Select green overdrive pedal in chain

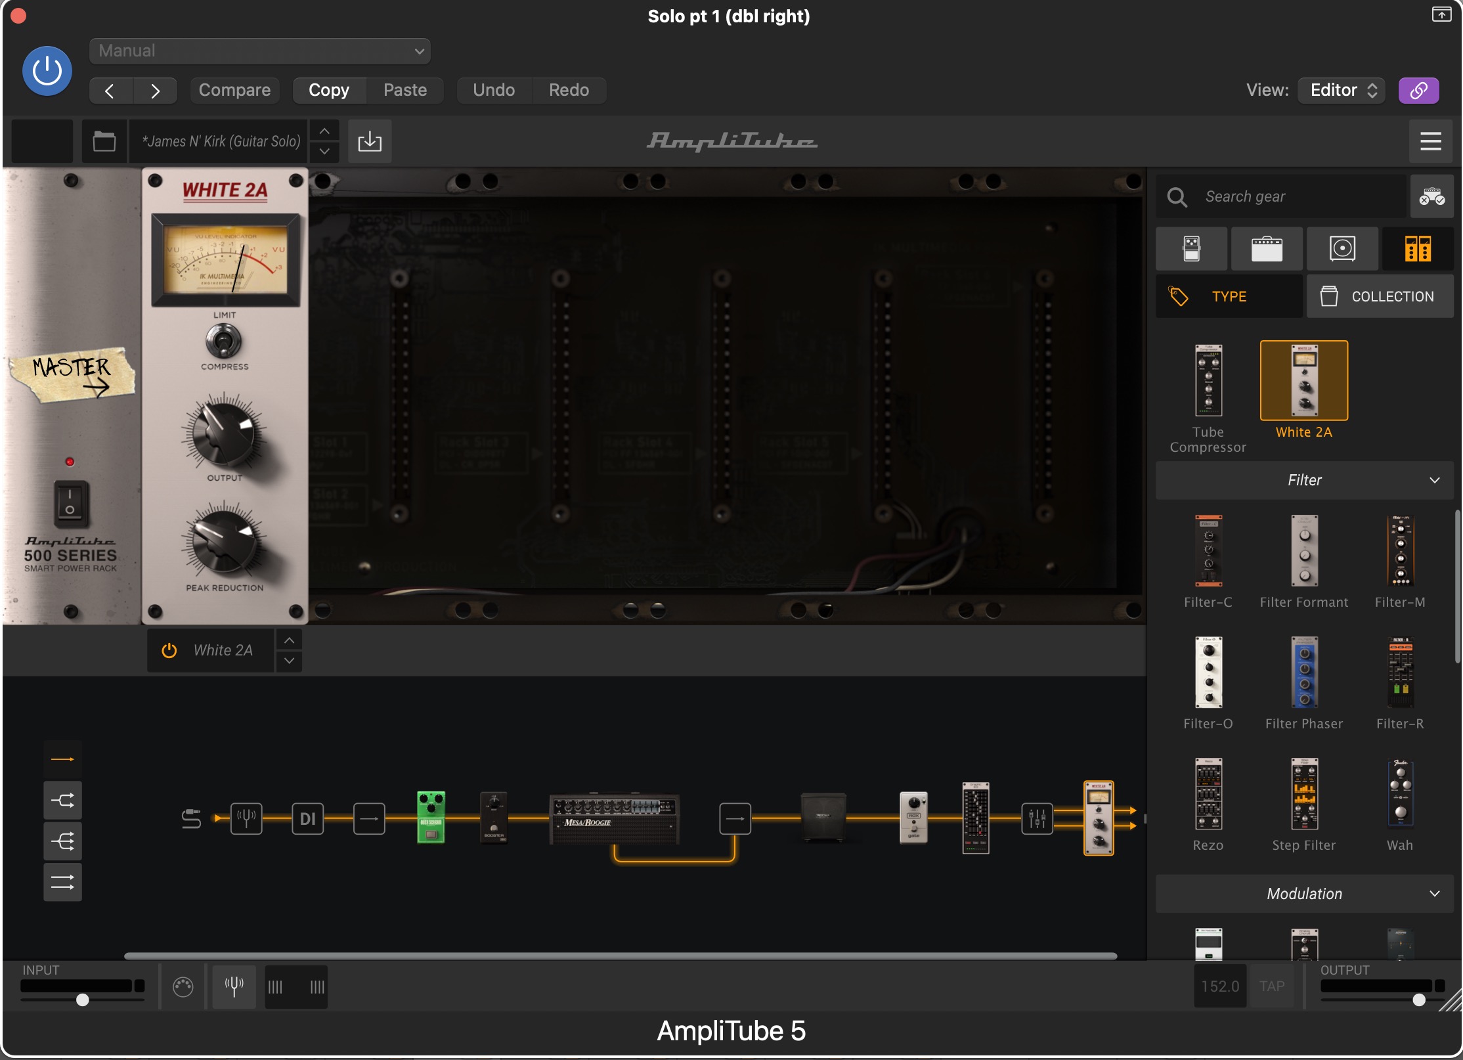click(x=431, y=817)
